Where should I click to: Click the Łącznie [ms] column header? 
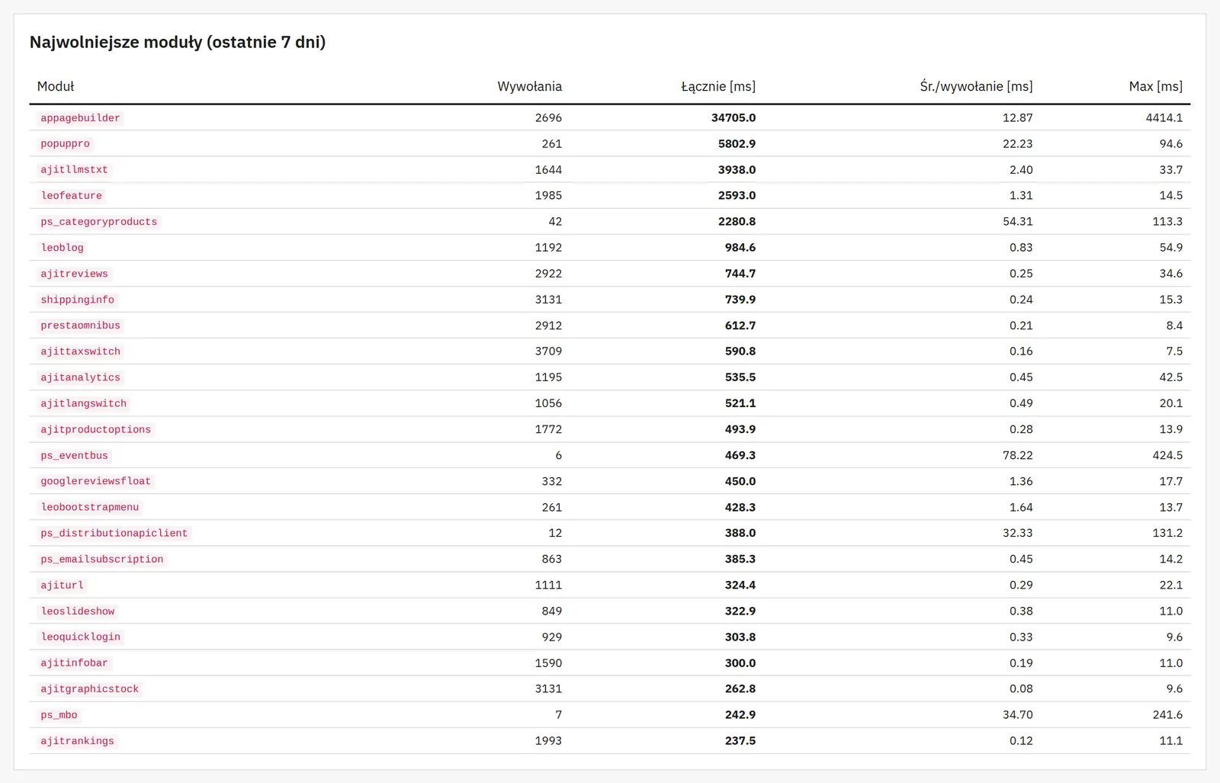click(x=718, y=86)
